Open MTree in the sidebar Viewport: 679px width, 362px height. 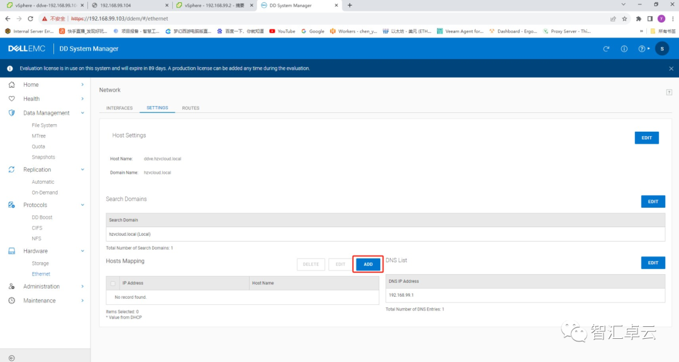[38, 136]
